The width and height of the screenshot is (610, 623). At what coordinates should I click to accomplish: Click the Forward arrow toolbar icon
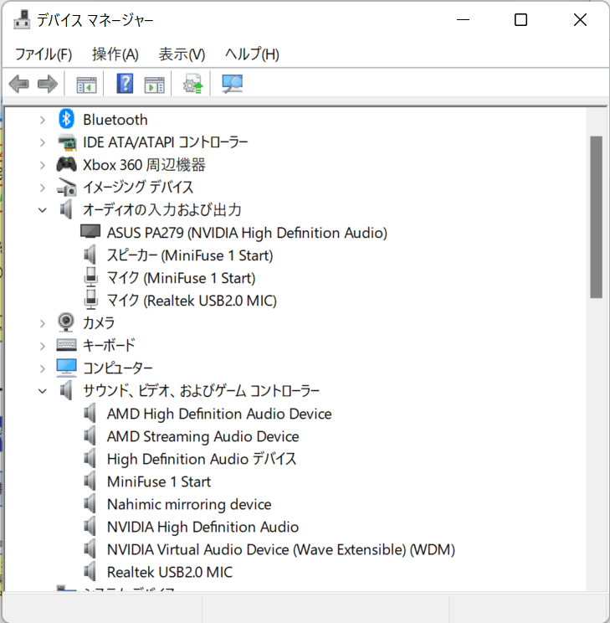pyautogui.click(x=47, y=85)
